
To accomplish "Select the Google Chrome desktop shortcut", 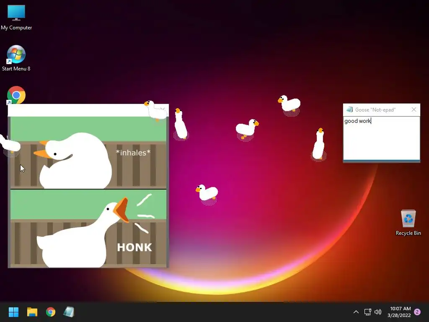I will pos(16,95).
